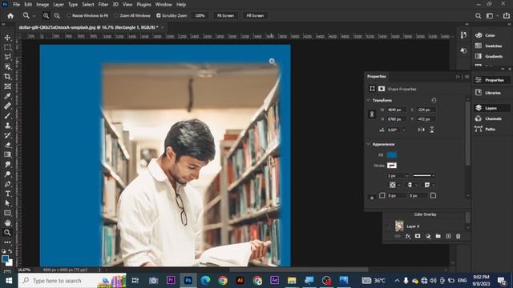
Task: Click the 100% zoom button
Action: 200,16
